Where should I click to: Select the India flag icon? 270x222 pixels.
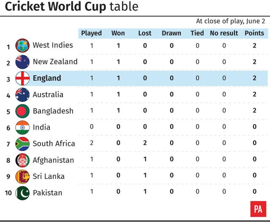(x=22, y=127)
